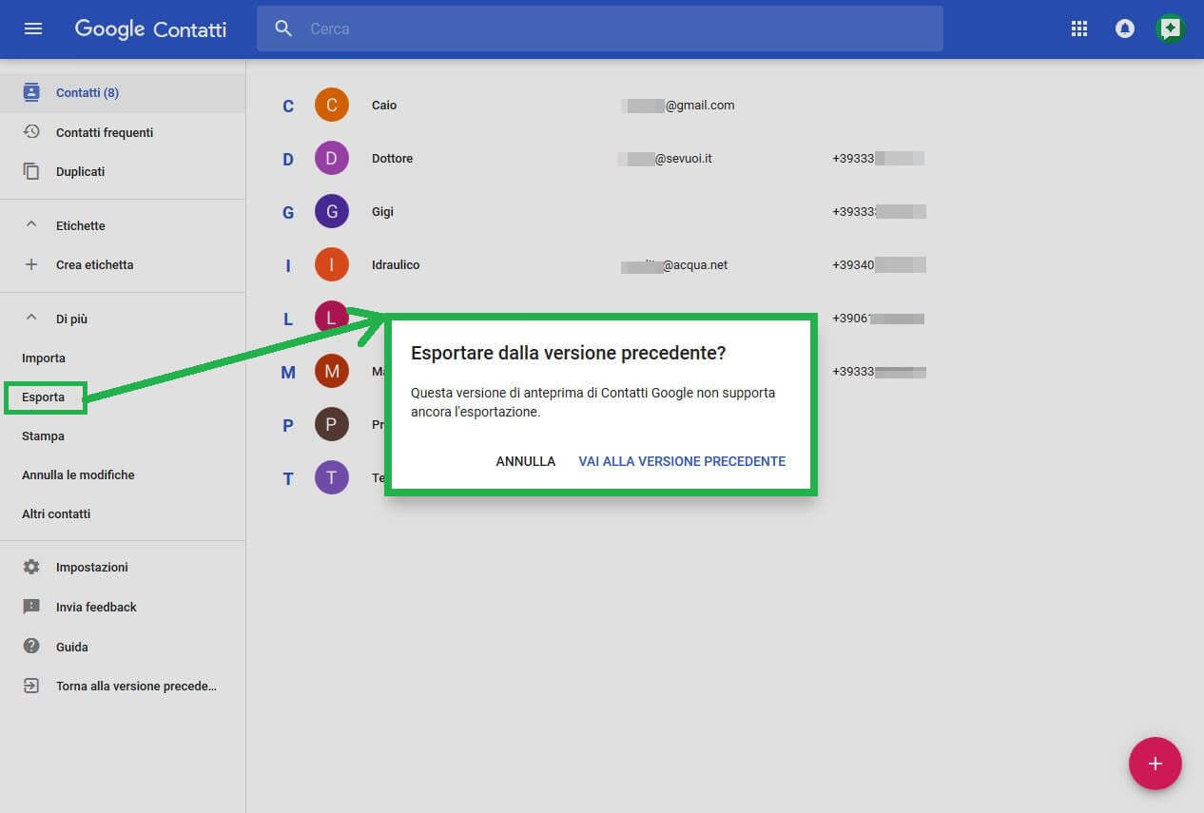This screenshot has height=813, width=1204.
Task: Open Altri contatti
Action: click(56, 513)
